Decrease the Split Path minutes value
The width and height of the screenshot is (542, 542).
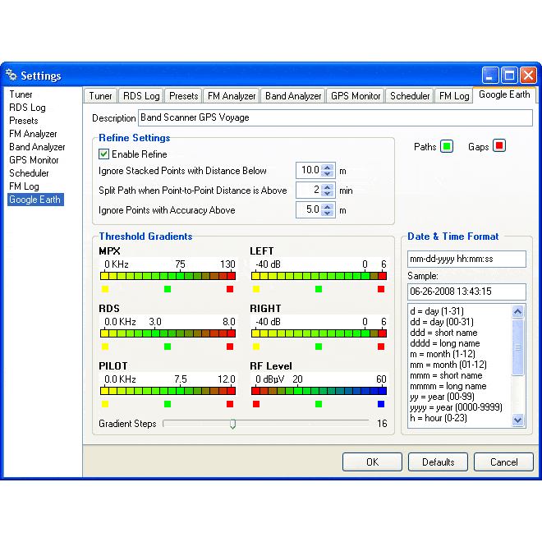328,194
